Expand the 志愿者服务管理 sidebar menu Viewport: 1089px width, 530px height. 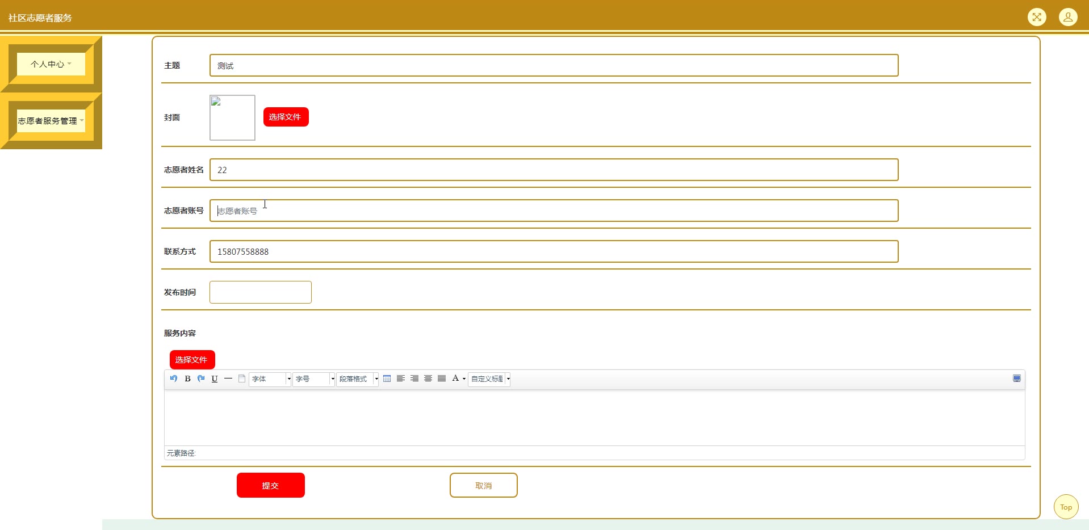pyautogui.click(x=51, y=121)
